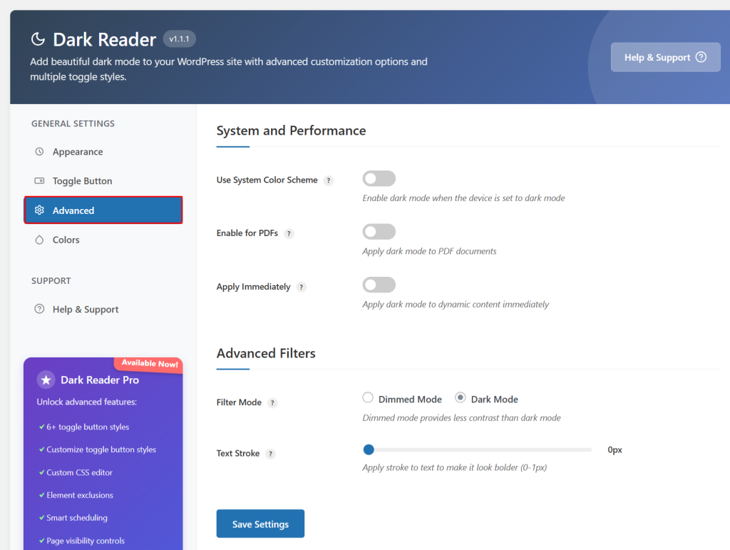
Task: Click 'Smart scheduling' feature text
Action: point(77,518)
